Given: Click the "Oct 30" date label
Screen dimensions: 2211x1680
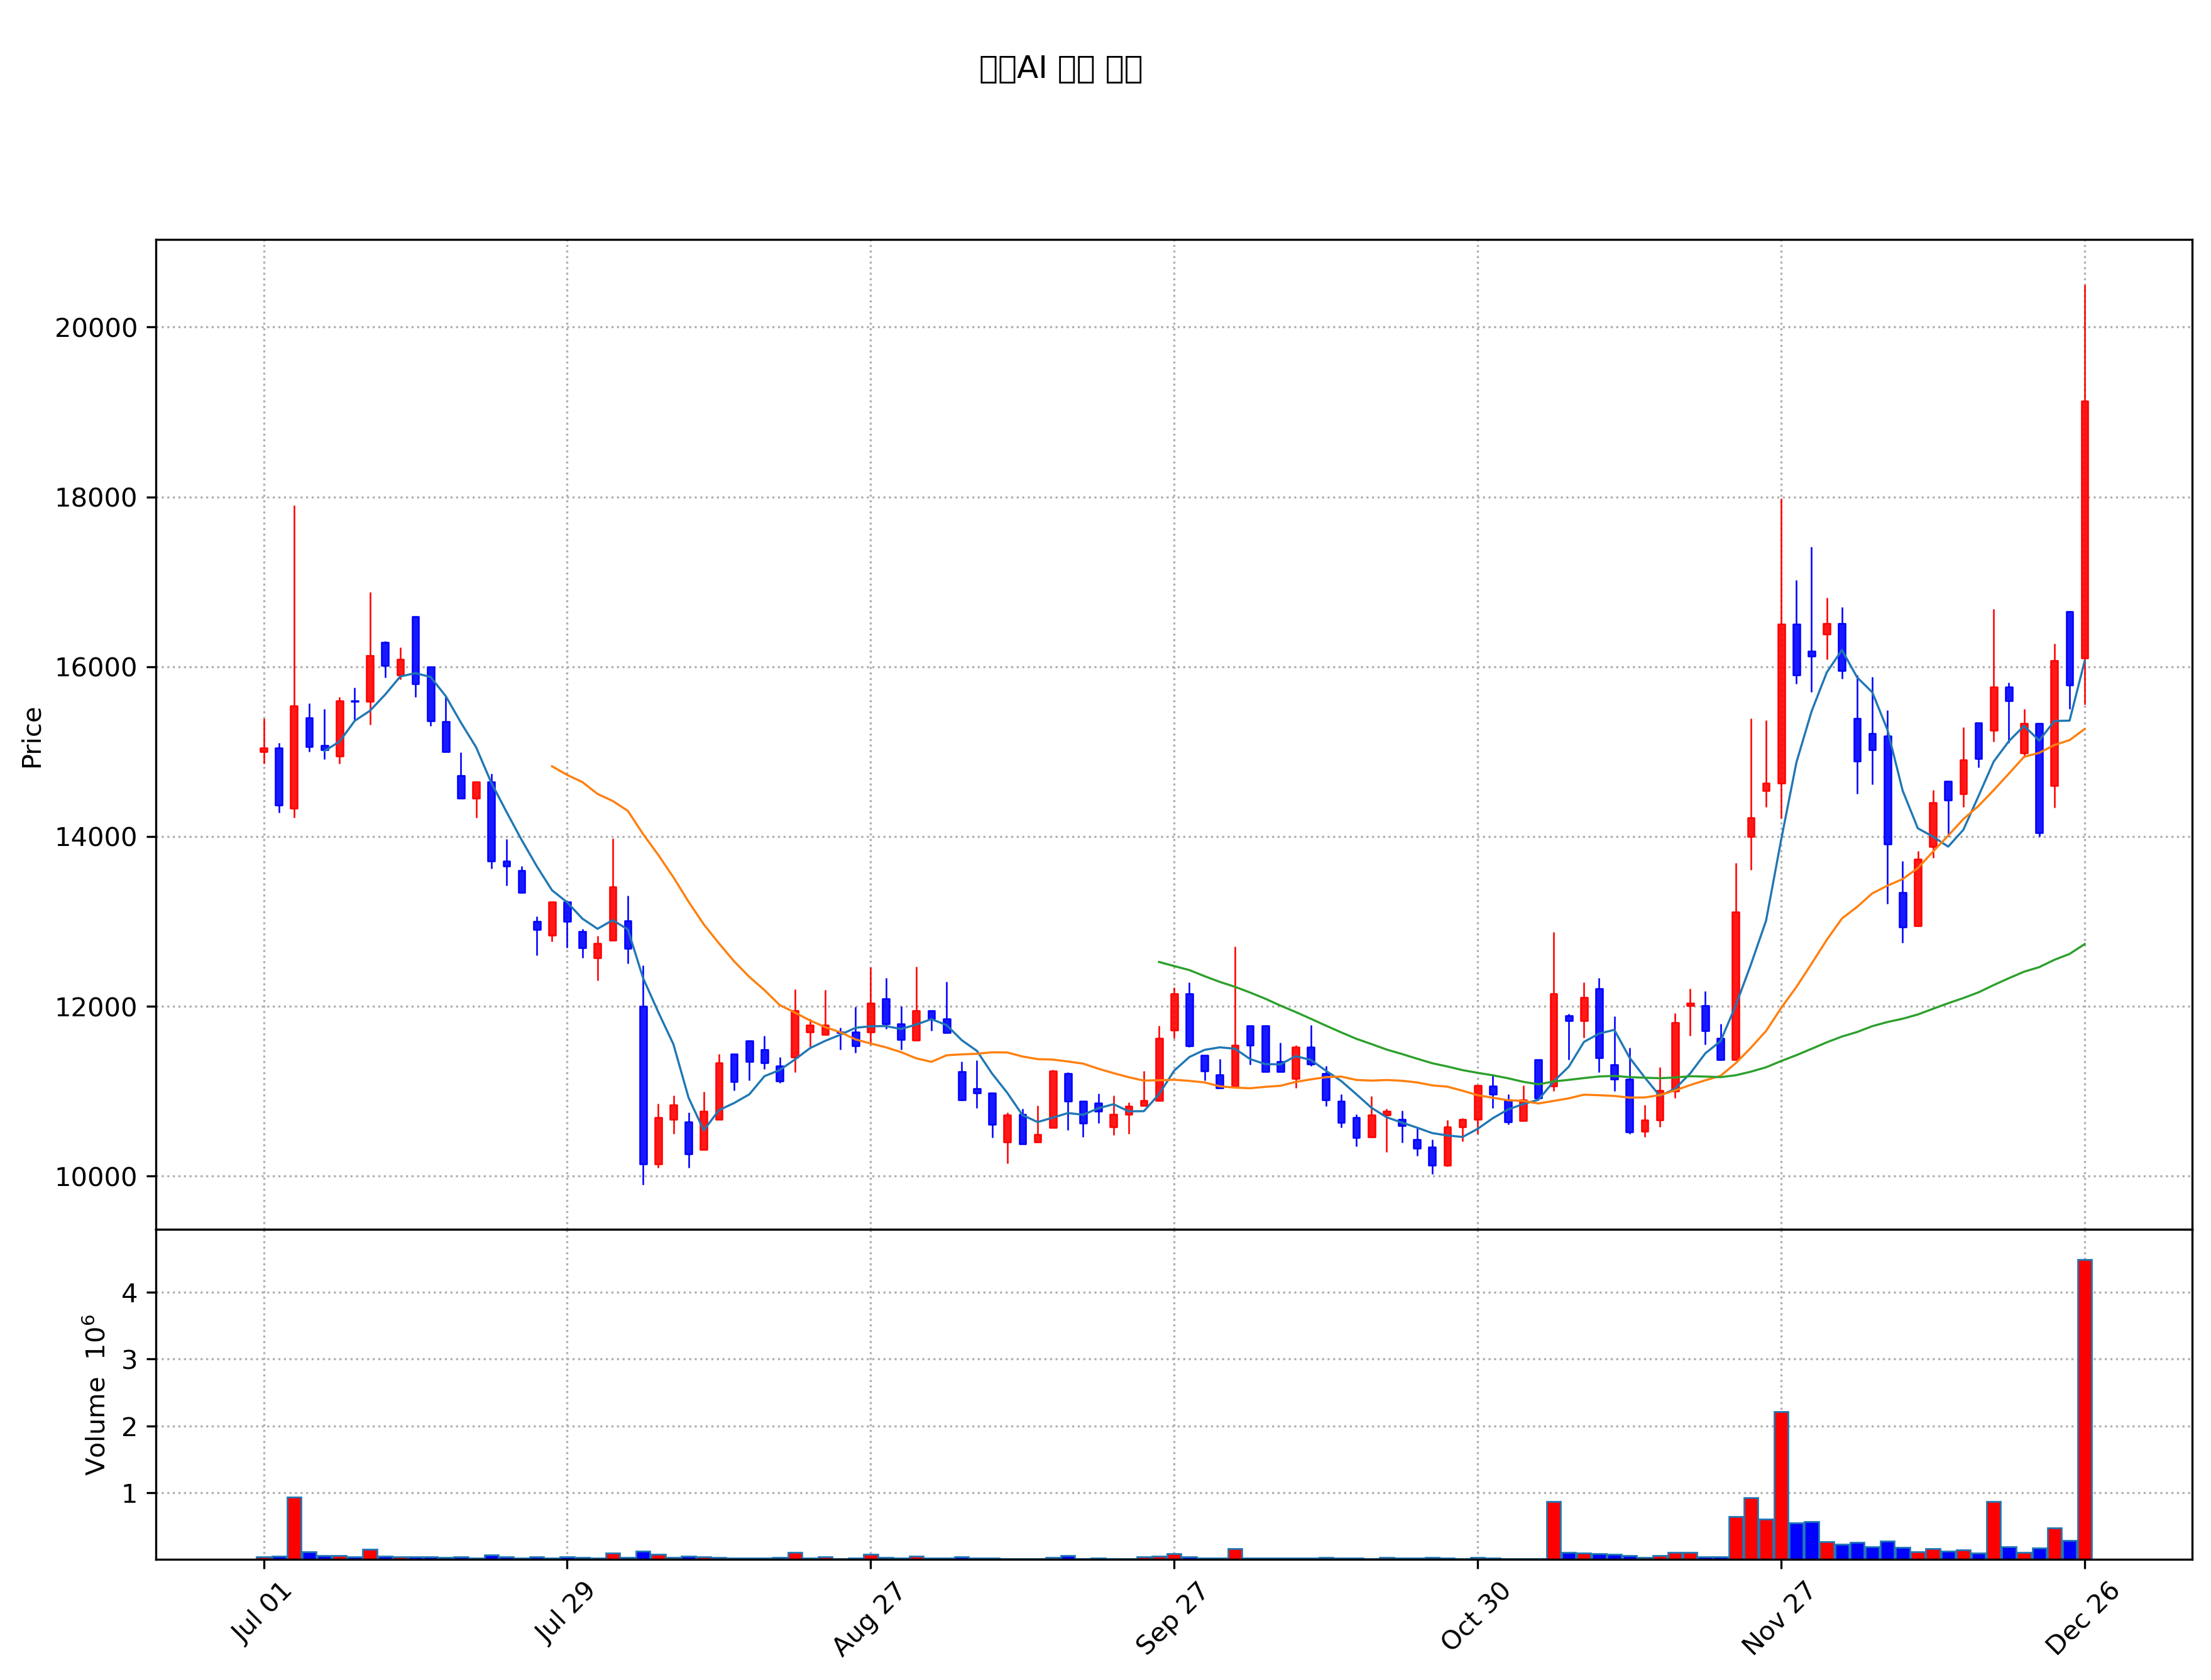Looking at the screenshot, I should point(1475,1617).
